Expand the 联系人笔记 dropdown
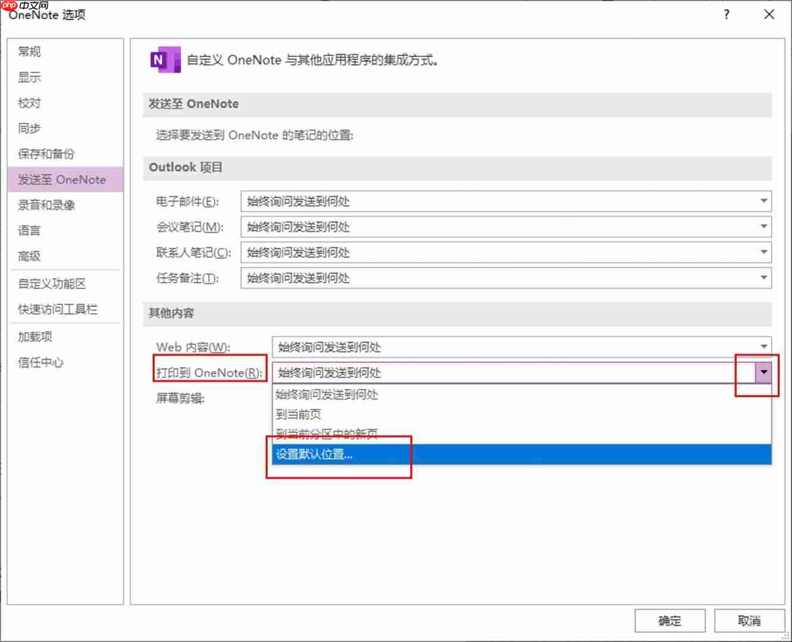Image resolution: width=792 pixels, height=642 pixels. 763,252
